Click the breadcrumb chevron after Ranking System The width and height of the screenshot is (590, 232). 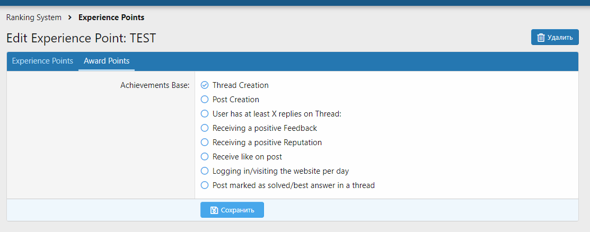70,17
